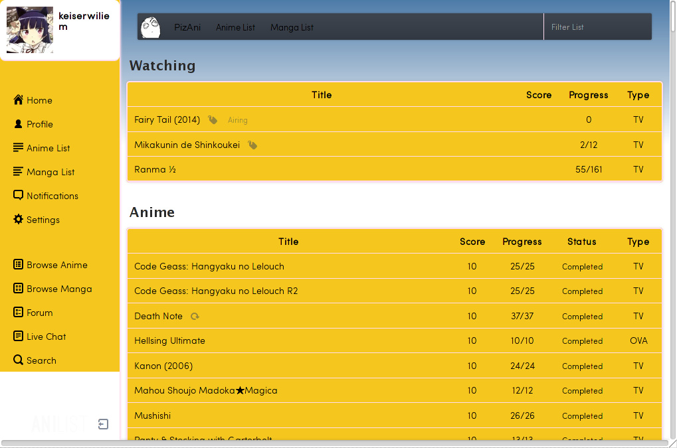Sort Anime table by Score header
The height and width of the screenshot is (448, 677).
coord(472,242)
